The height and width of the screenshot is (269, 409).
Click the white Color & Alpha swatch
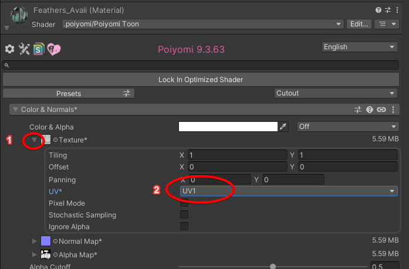(x=228, y=127)
